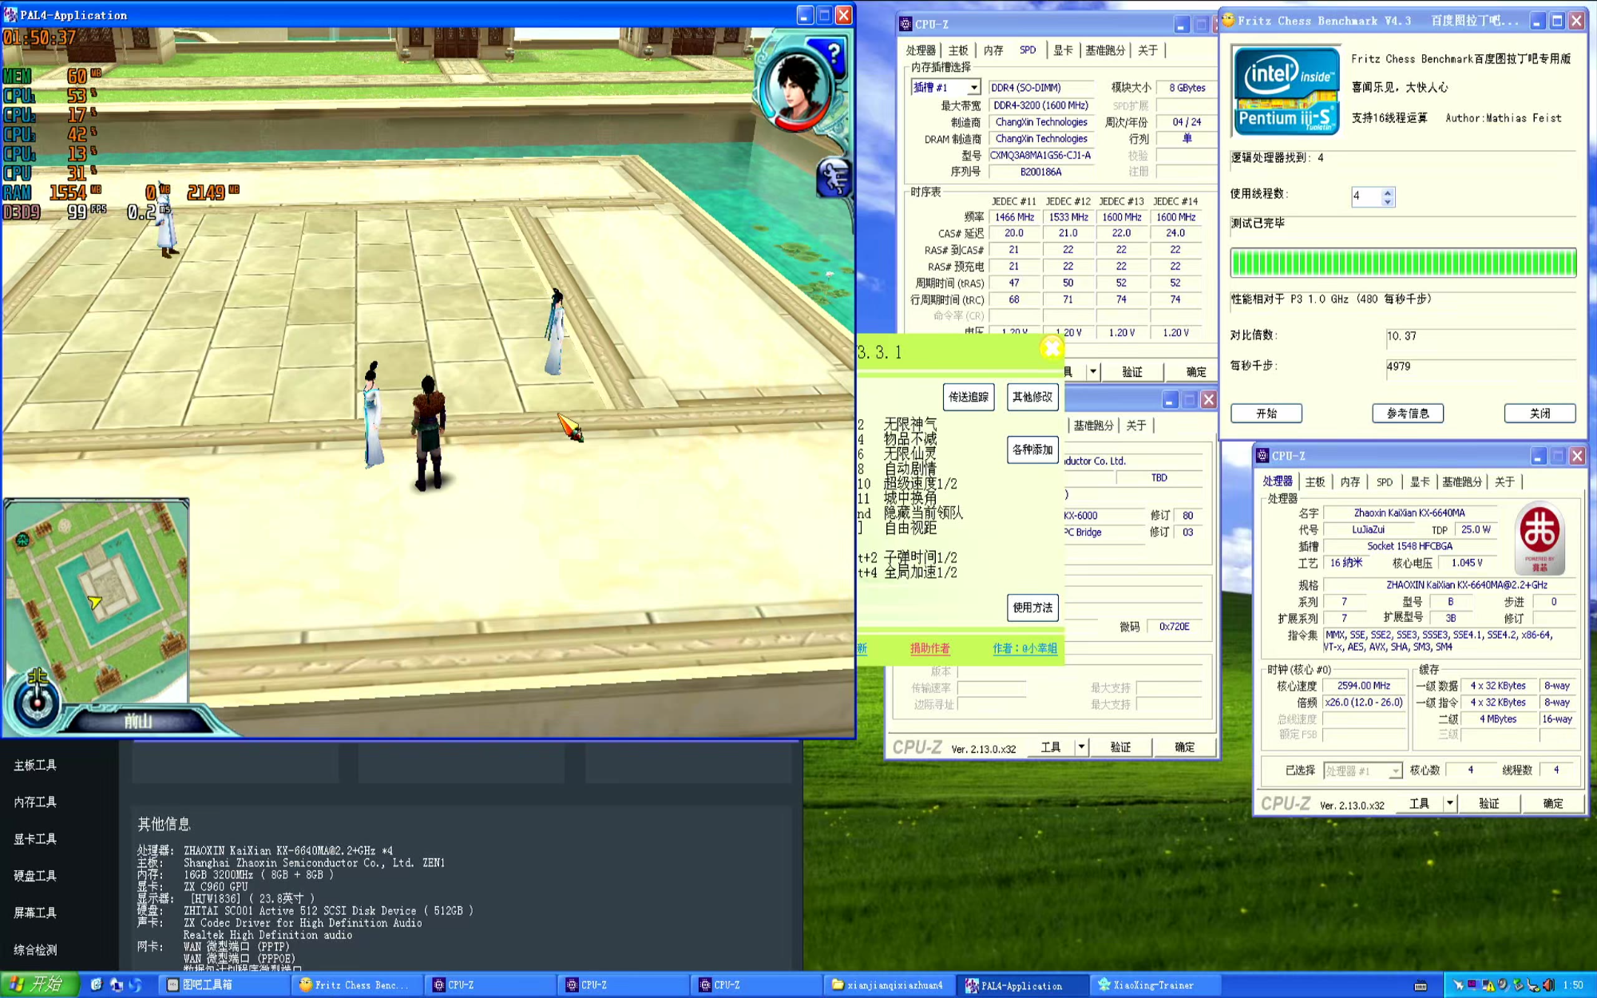This screenshot has height=998, width=1597.
Task: Select 综合检测 in toolbox sidebar
Action: pos(35,950)
